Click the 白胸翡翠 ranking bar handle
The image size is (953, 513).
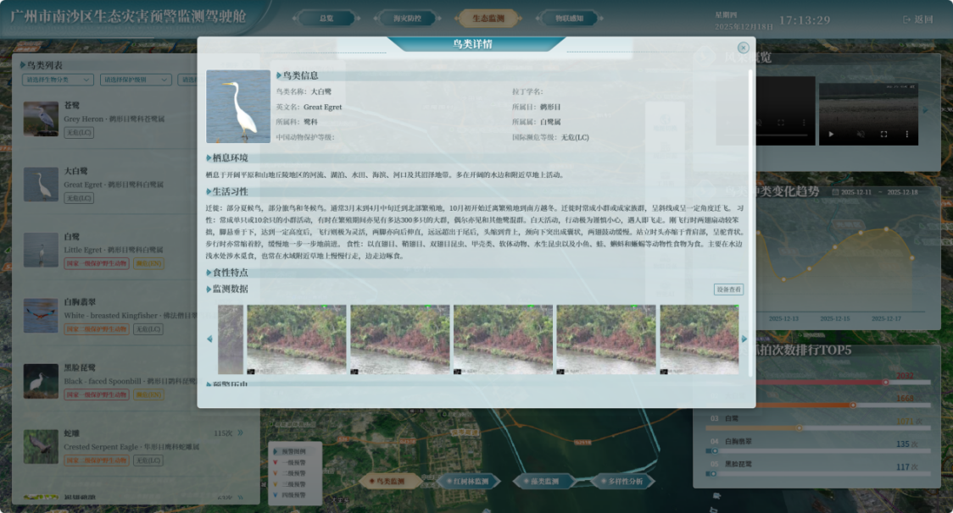pos(714,451)
